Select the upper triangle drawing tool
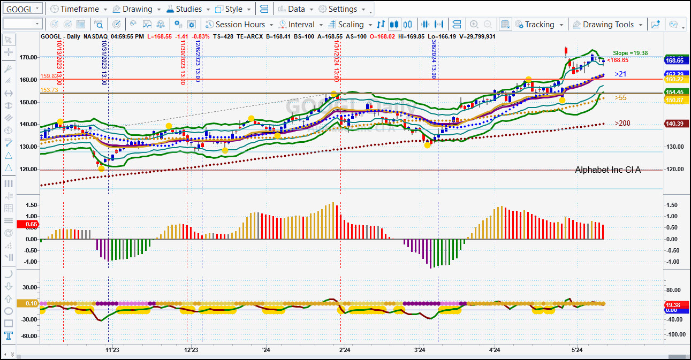 (x=9, y=155)
